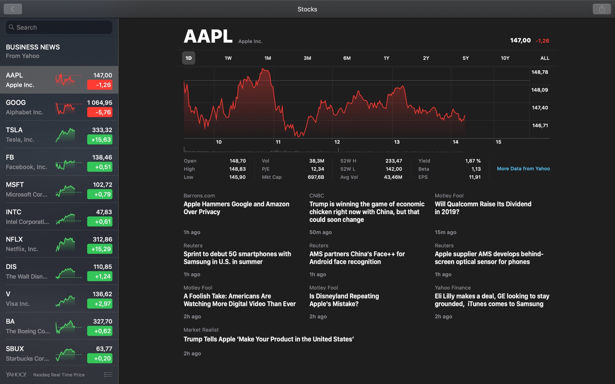The width and height of the screenshot is (615, 384).
Task: Open the watchlist edit list icon
Action: [x=108, y=374]
